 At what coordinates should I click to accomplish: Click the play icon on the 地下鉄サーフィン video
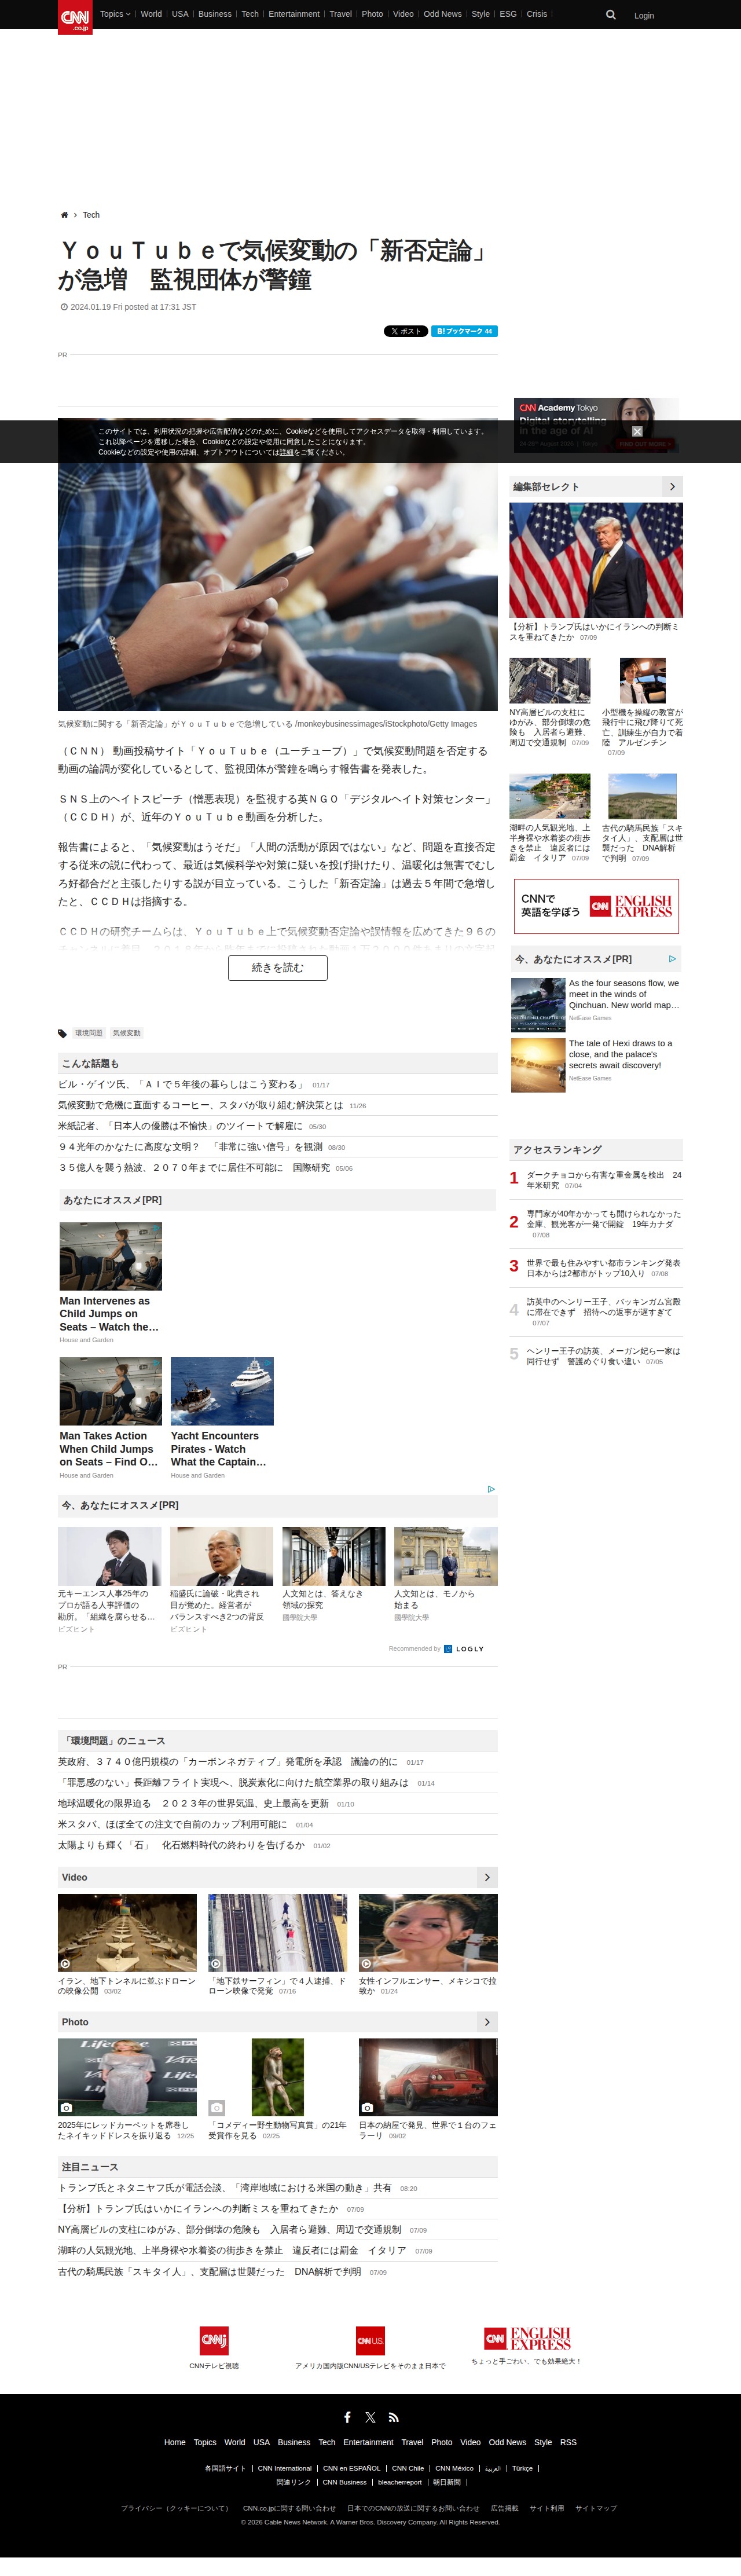coord(215,1964)
